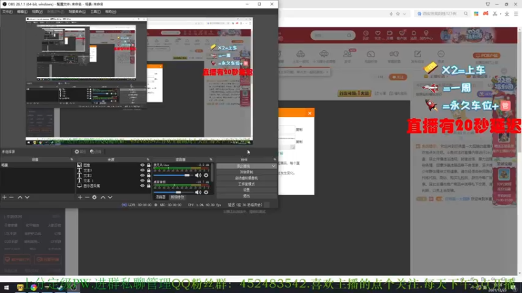Pop out the 来源 dock panel icon
The height and width of the screenshot is (293, 522).
click(x=148, y=160)
